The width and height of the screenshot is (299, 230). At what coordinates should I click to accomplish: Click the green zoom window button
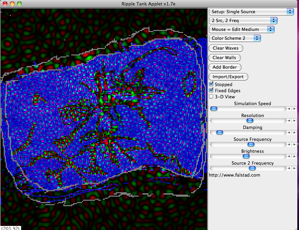(x=19, y=4)
